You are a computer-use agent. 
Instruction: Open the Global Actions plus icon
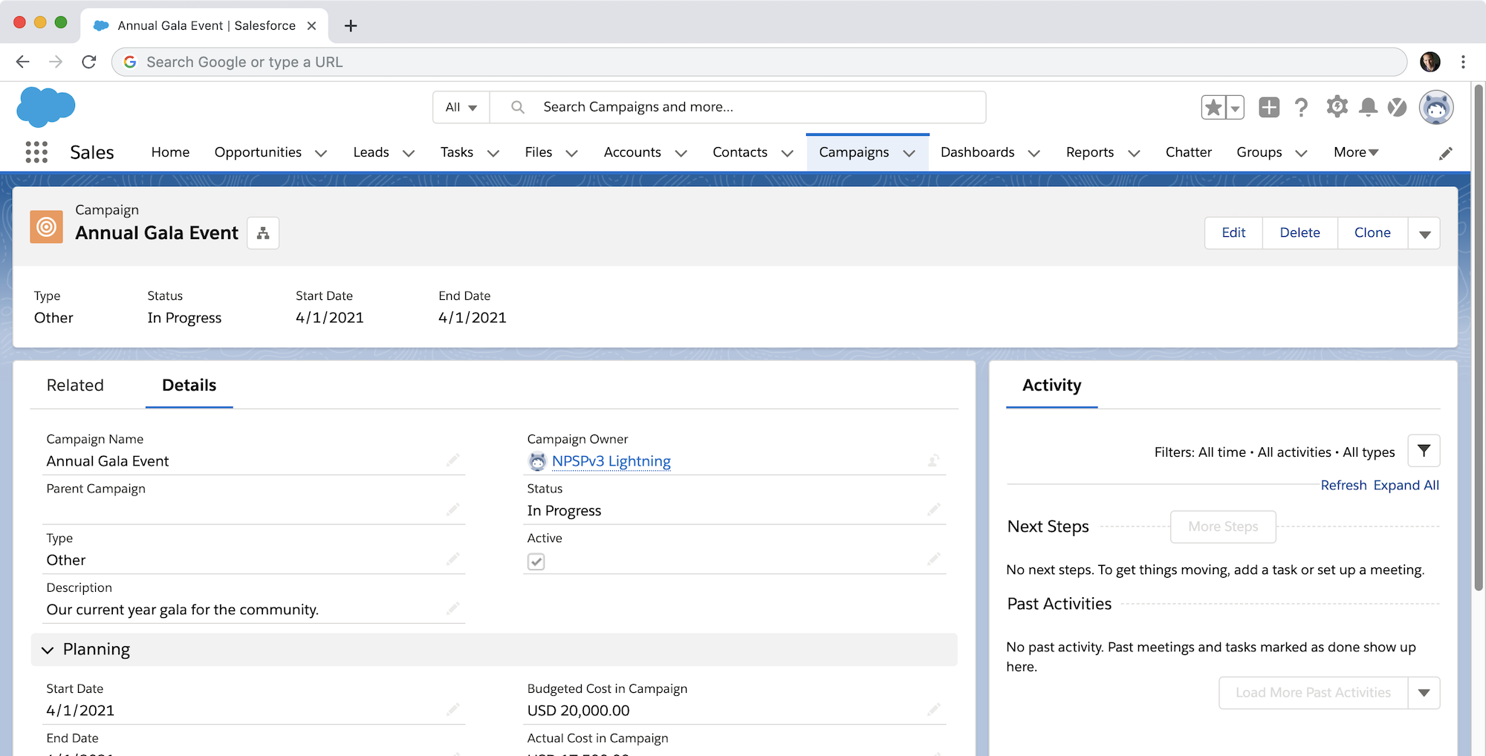point(1269,107)
